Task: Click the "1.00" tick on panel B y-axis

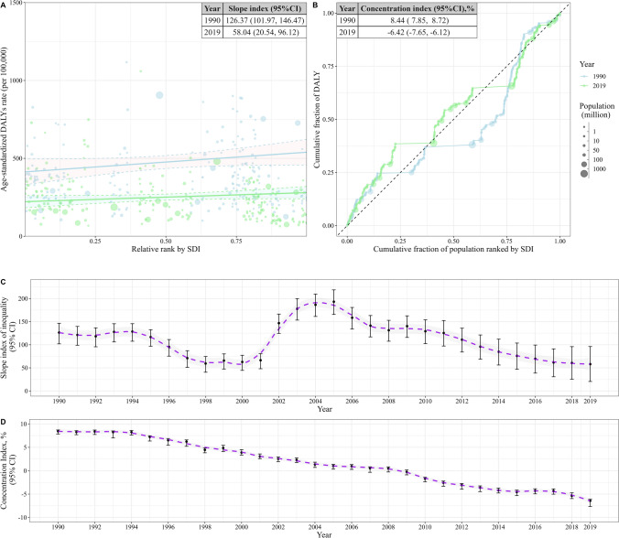Action: pos(329,13)
